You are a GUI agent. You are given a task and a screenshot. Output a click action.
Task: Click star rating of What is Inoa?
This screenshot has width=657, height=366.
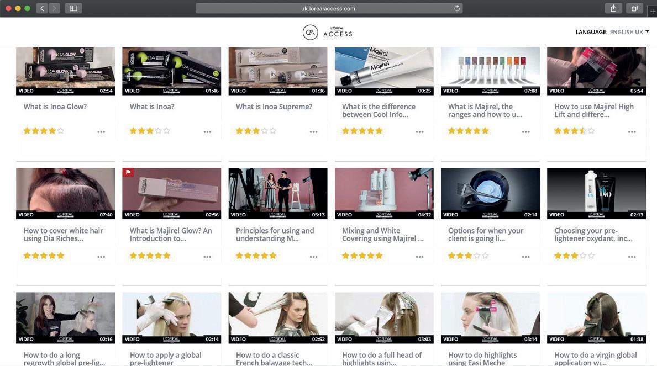pos(150,131)
